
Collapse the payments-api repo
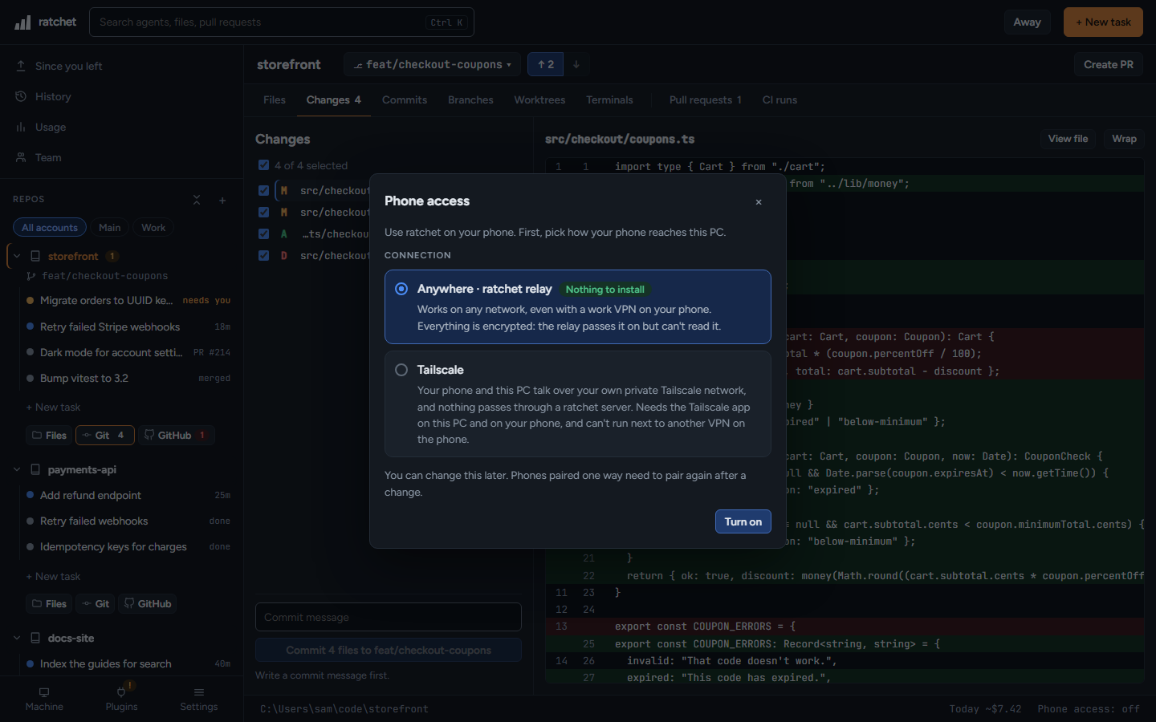(17, 469)
